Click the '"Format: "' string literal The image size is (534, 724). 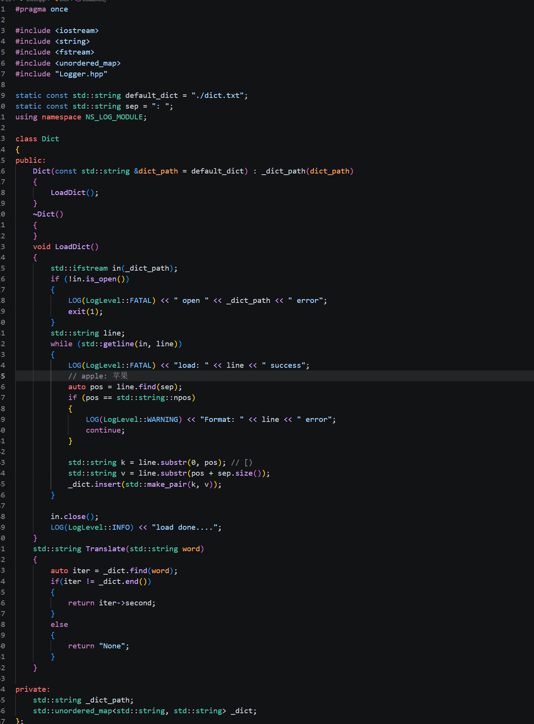(x=222, y=420)
